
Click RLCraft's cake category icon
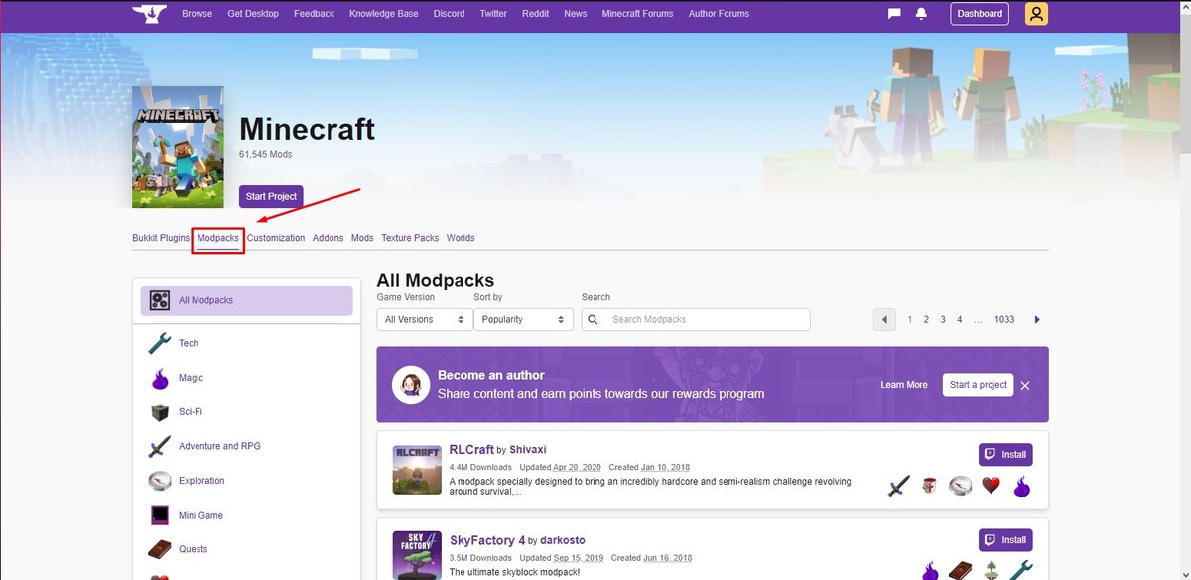pos(930,486)
